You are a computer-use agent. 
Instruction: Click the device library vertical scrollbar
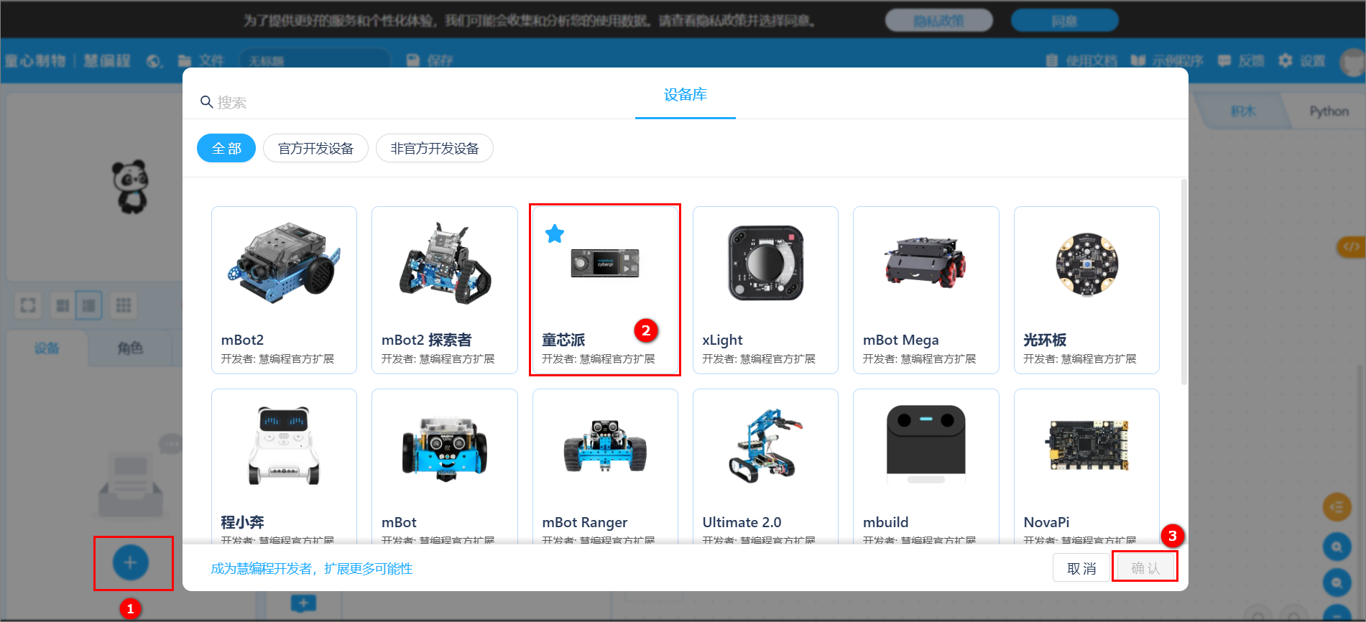pyautogui.click(x=1184, y=282)
